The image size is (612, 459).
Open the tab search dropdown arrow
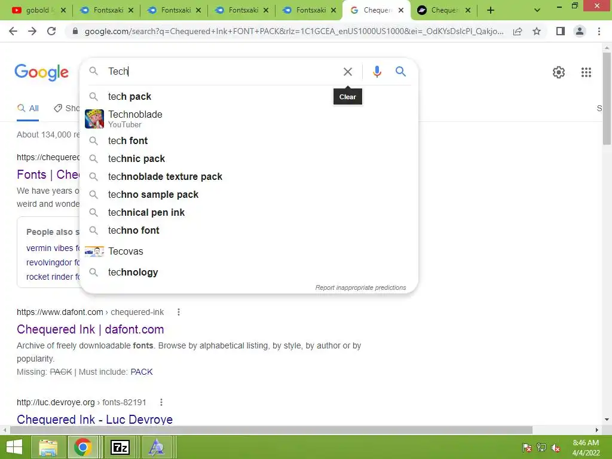tap(537, 10)
